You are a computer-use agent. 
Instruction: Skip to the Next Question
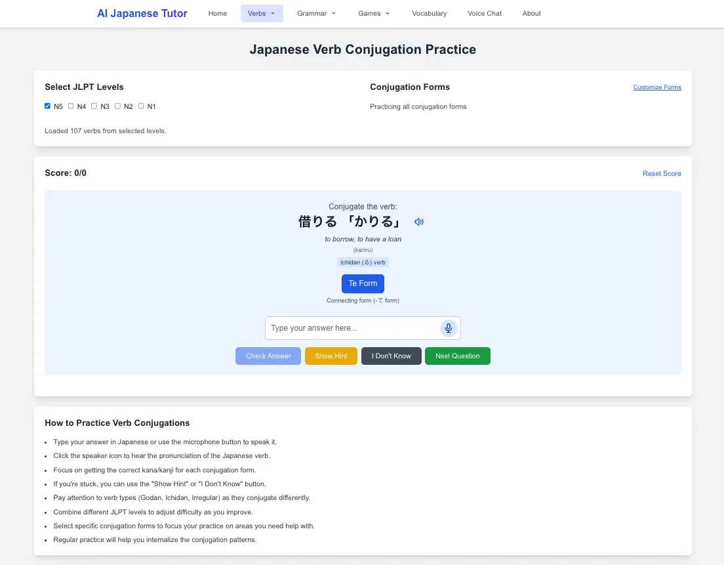tap(457, 356)
